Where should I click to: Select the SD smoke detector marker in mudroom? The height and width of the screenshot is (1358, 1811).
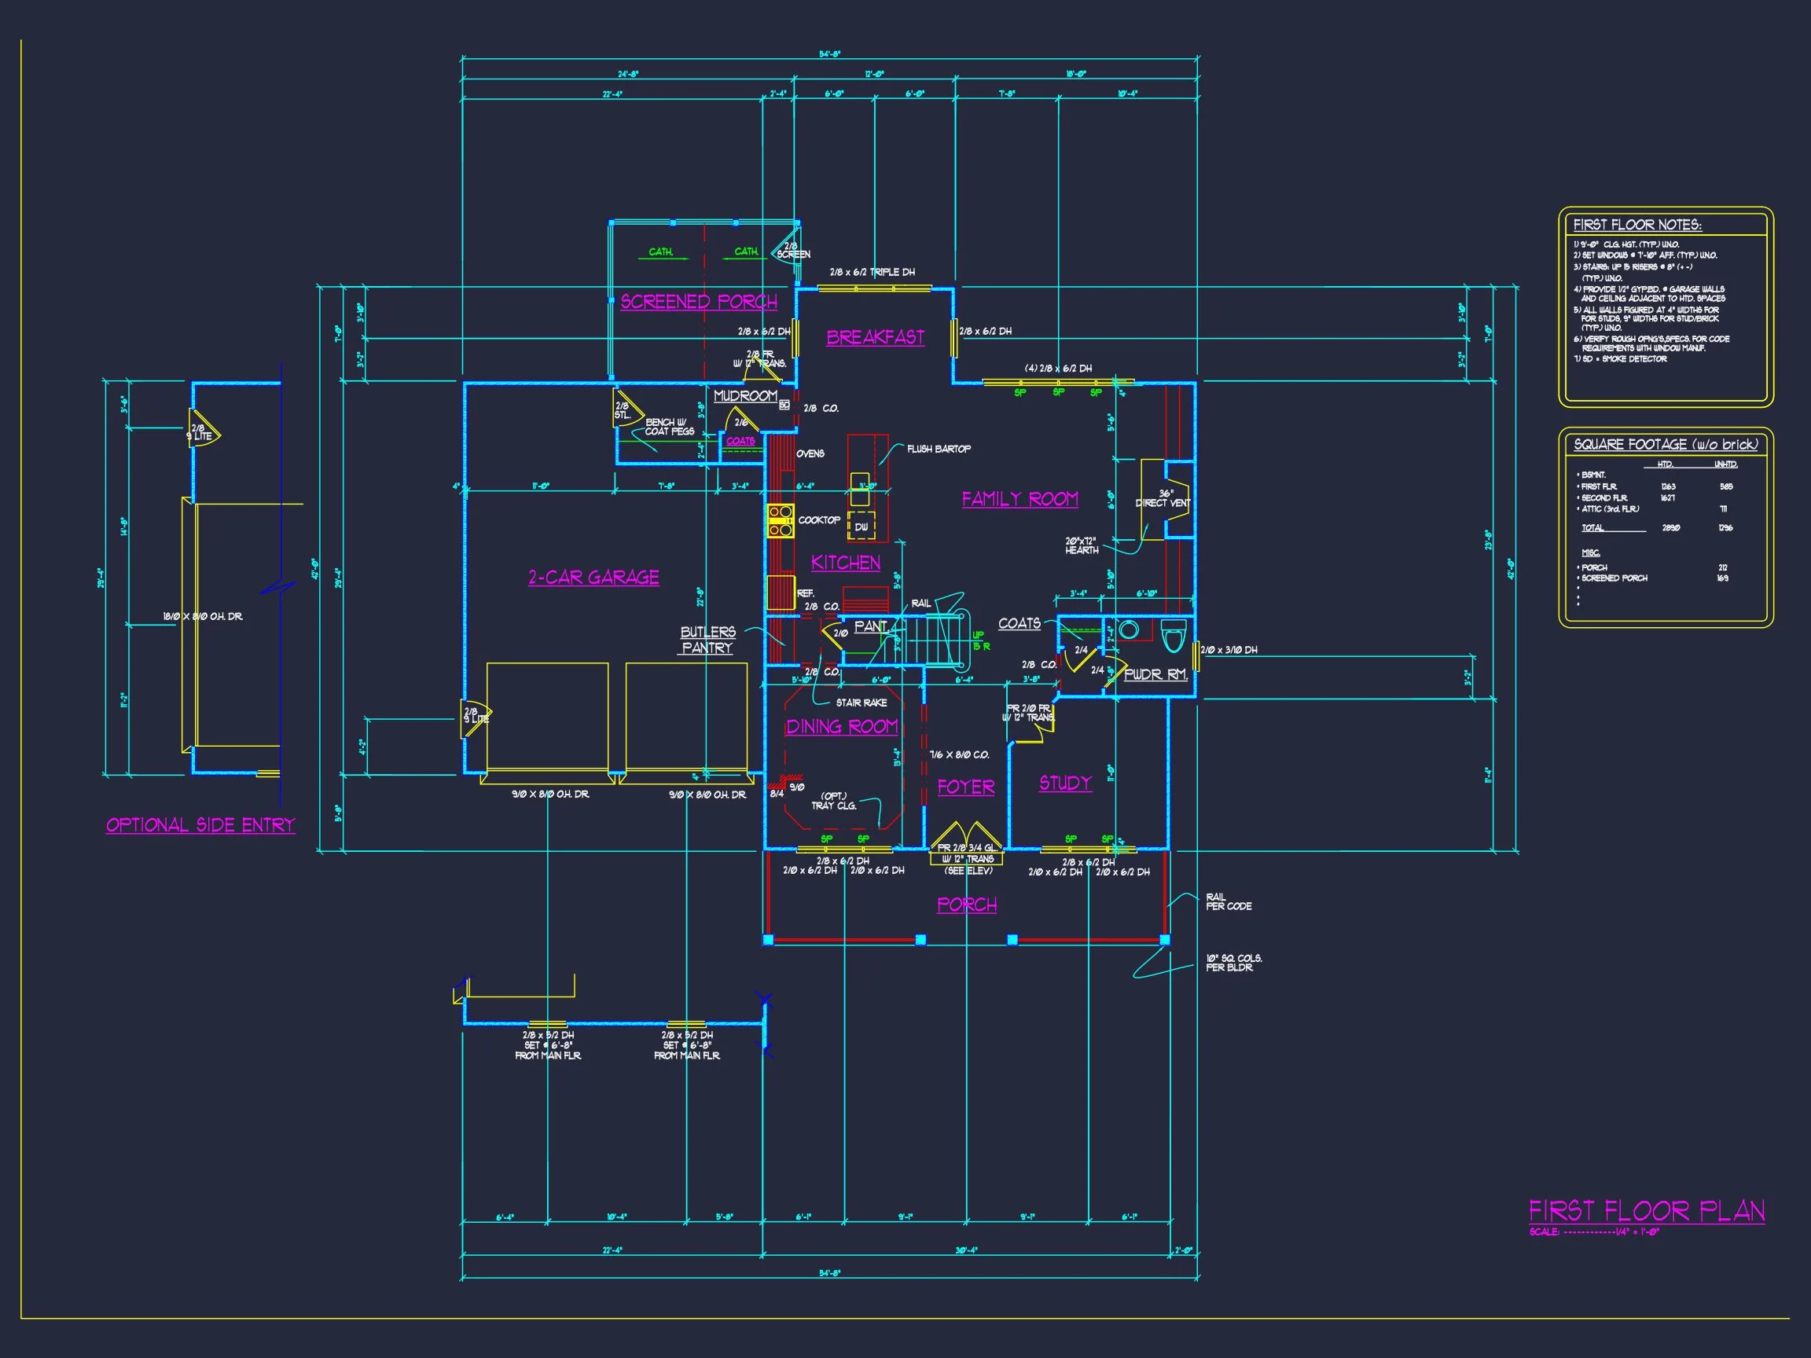click(784, 405)
